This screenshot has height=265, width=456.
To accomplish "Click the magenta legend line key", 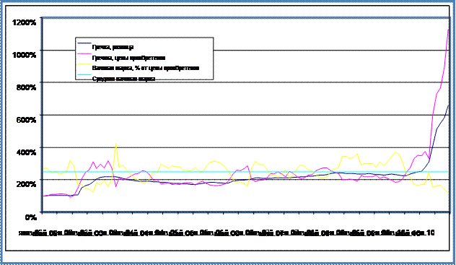I will pos(84,54).
